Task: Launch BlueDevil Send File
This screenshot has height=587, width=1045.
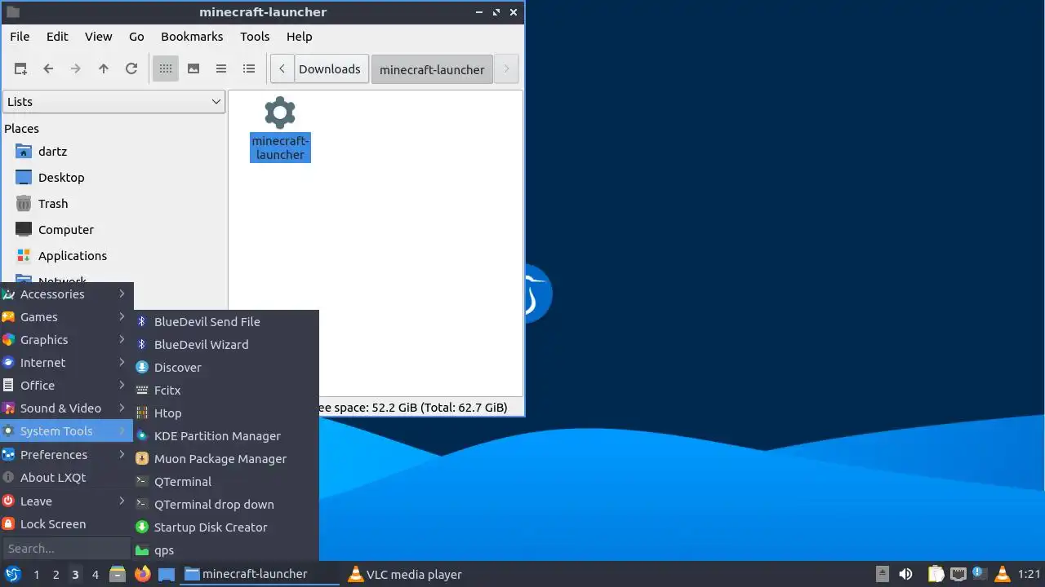Action: pyautogui.click(x=226, y=322)
